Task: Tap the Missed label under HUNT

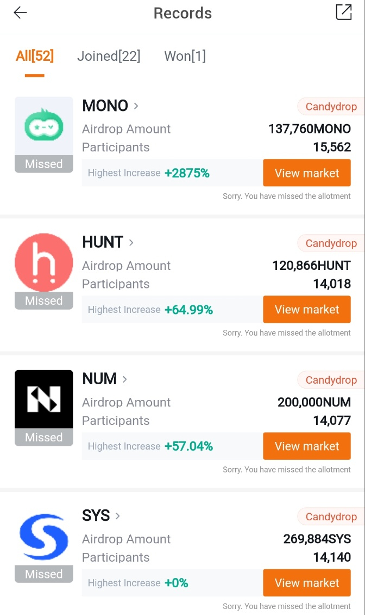Action: 43,301
